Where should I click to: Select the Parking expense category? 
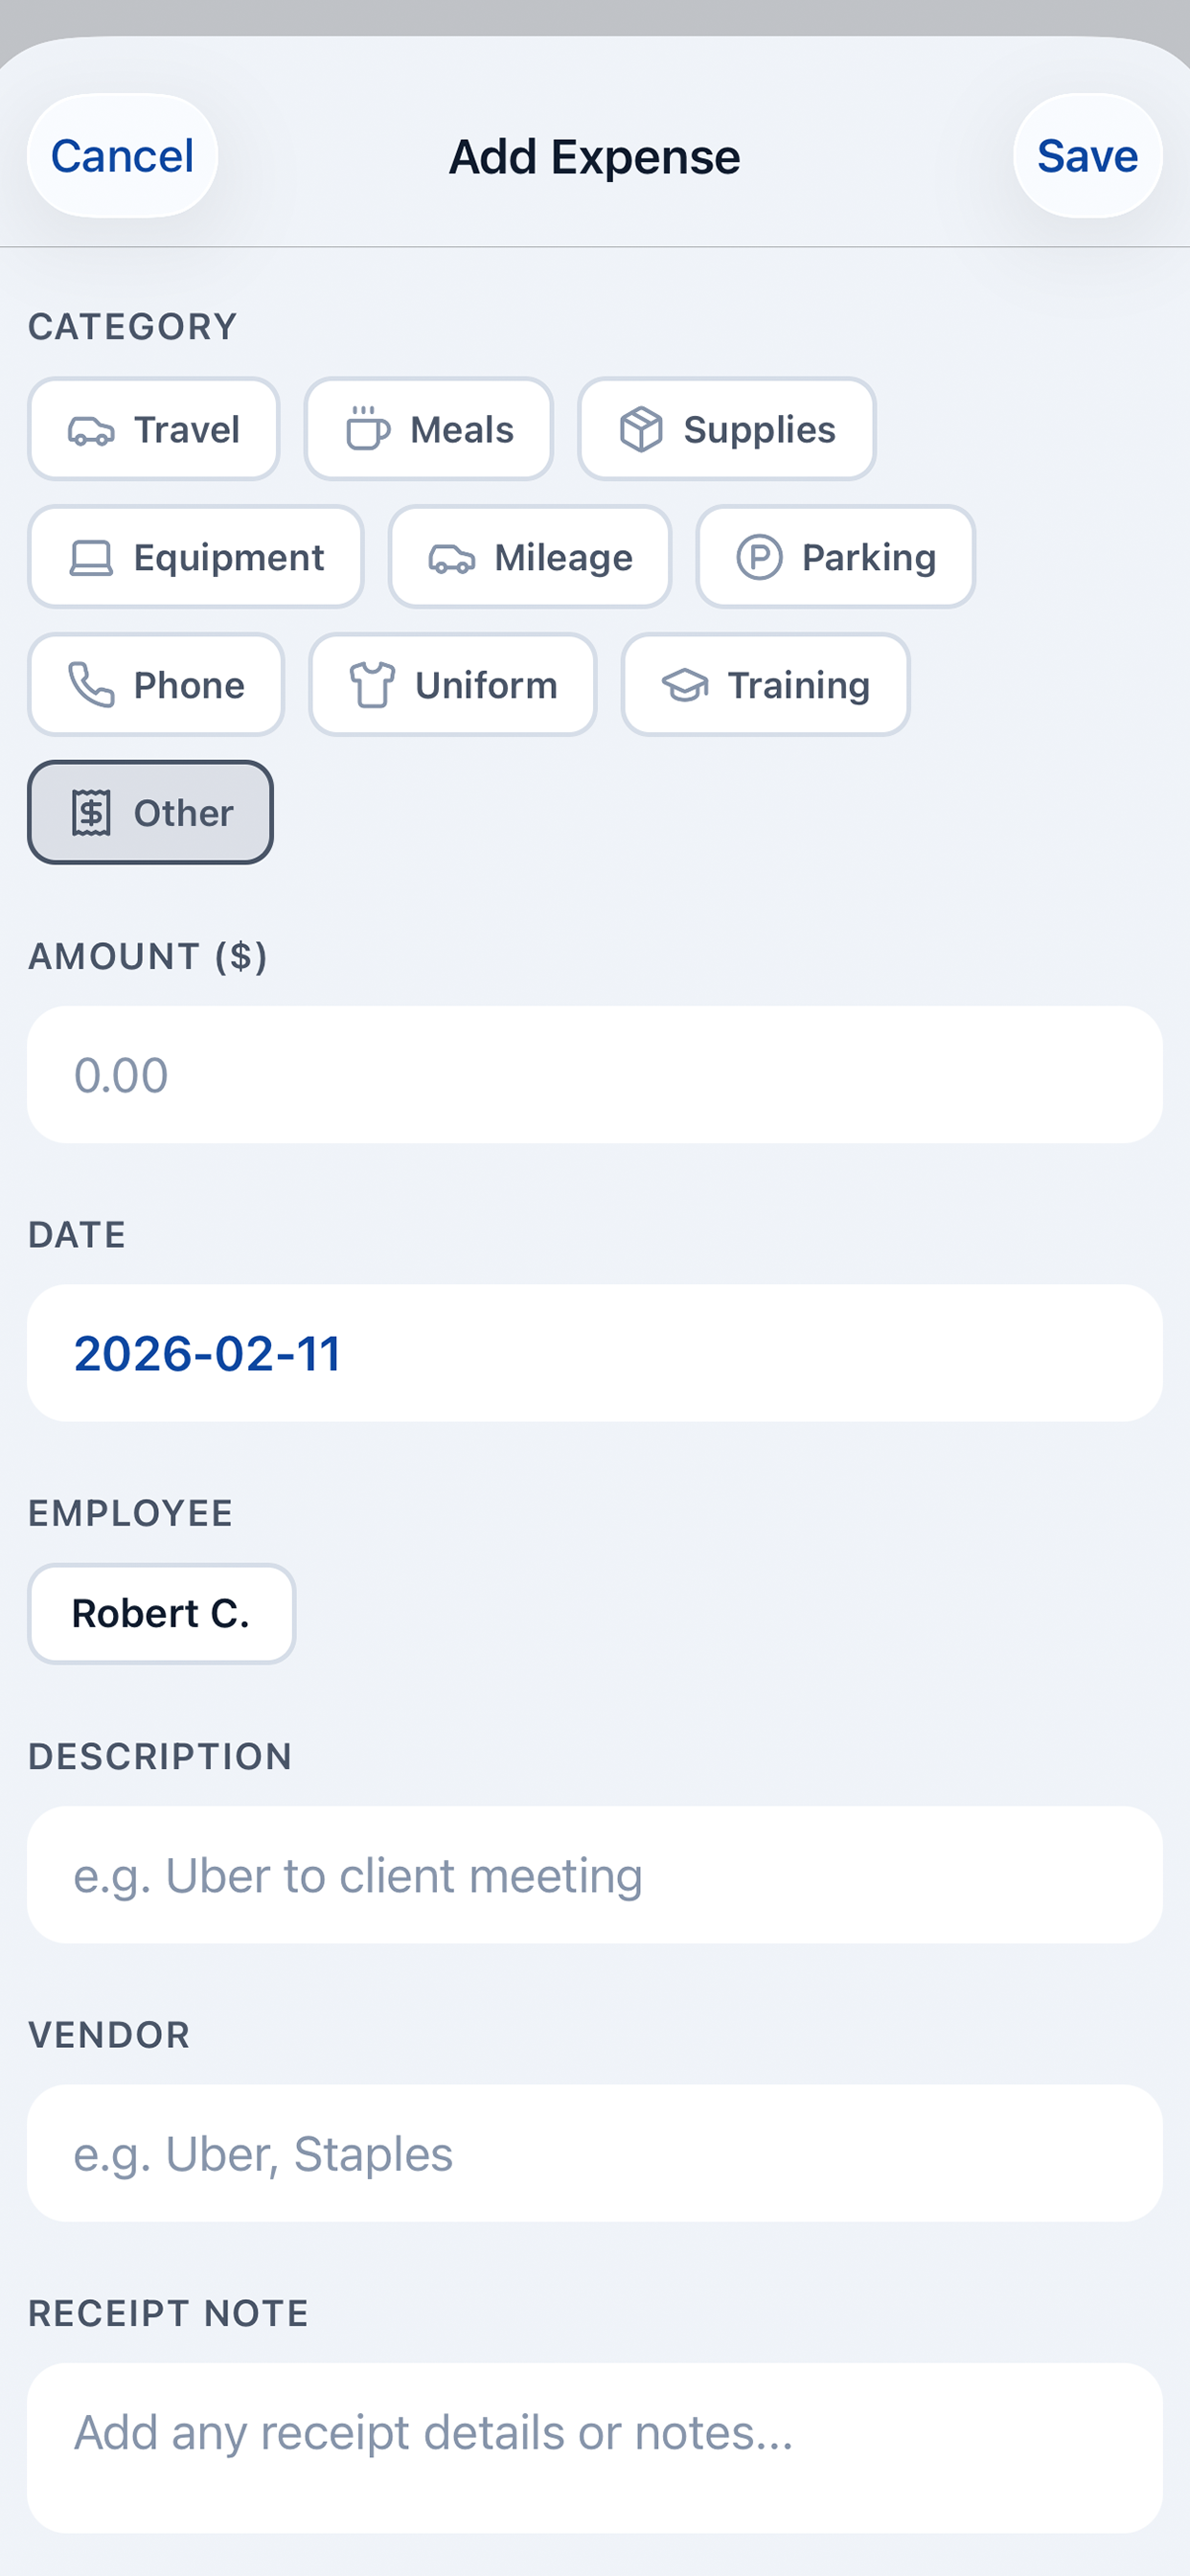coord(835,557)
